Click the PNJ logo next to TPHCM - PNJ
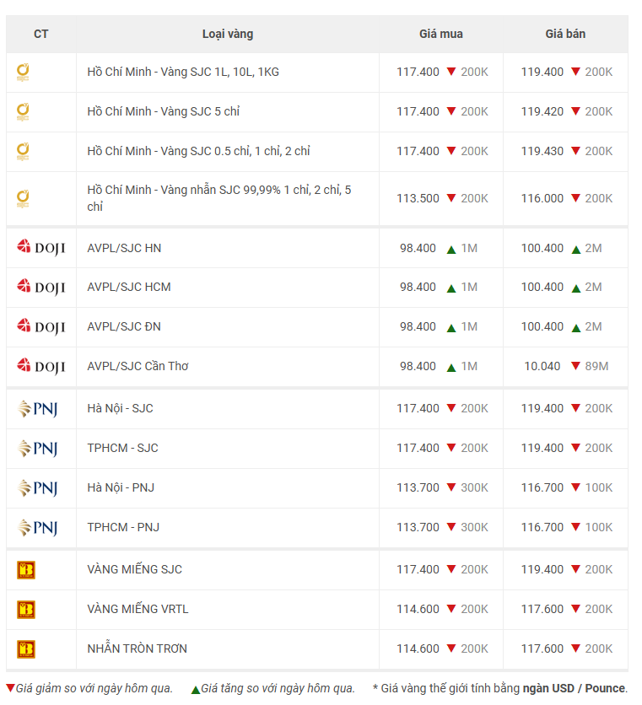This screenshot has height=705, width=642. (38, 527)
